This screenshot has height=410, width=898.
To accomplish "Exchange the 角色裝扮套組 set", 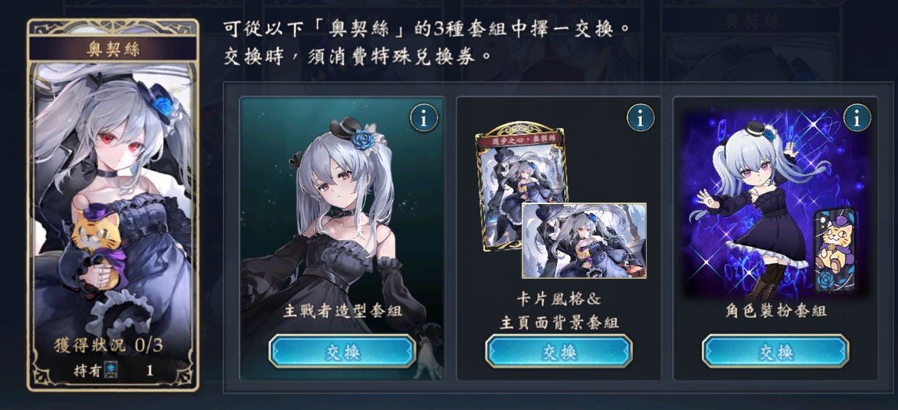I will [x=775, y=351].
